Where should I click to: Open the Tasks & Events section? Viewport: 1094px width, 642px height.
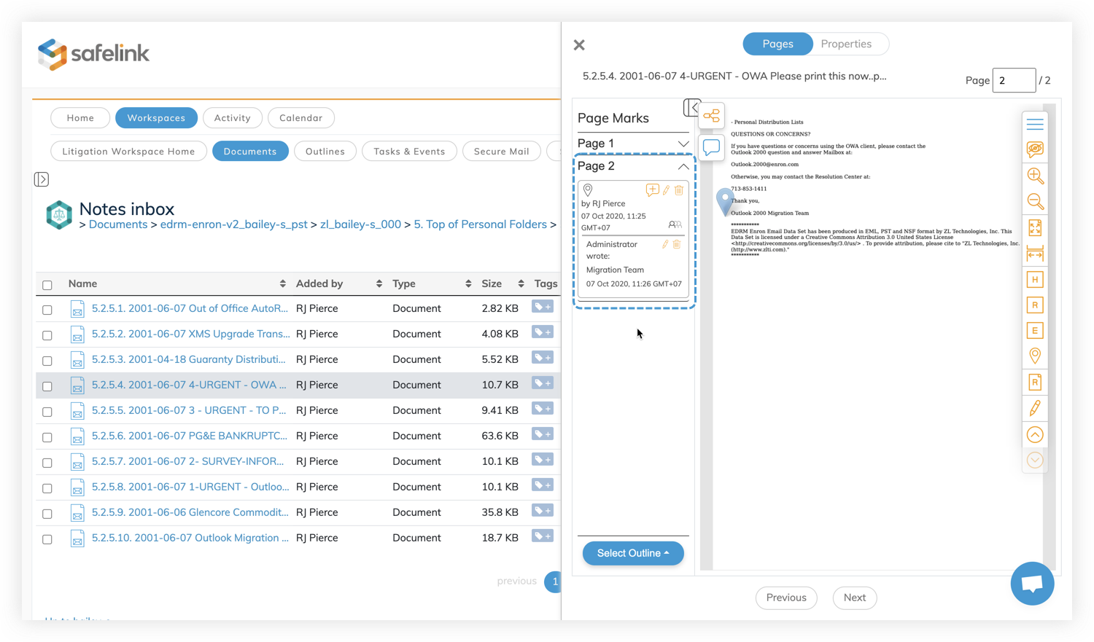[x=409, y=151]
